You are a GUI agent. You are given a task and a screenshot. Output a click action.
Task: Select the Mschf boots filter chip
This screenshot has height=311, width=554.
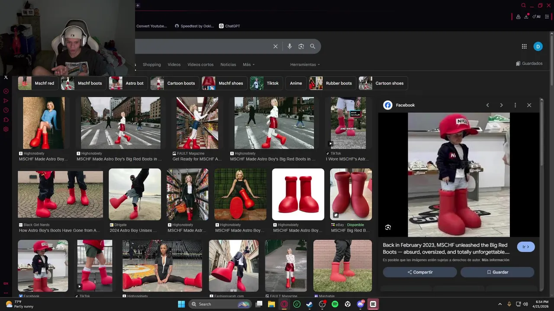pyautogui.click(x=83, y=83)
